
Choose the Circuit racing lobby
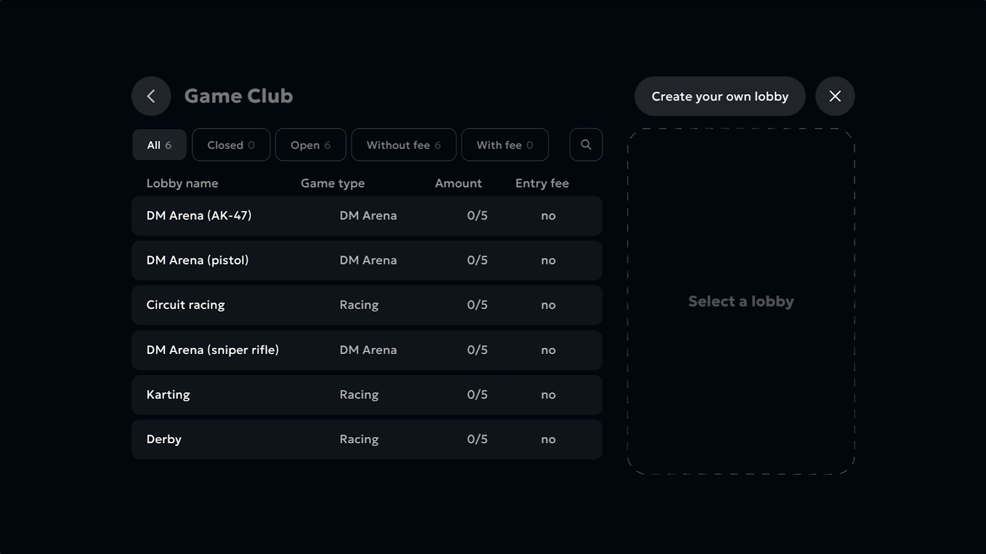coord(367,305)
